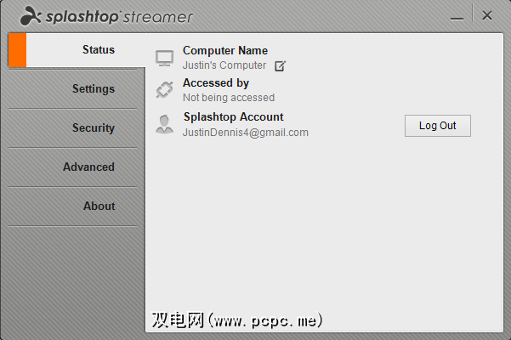Screen dimensions: 511x340
Task: Log Out of the Splashtop account
Action: [x=438, y=126]
